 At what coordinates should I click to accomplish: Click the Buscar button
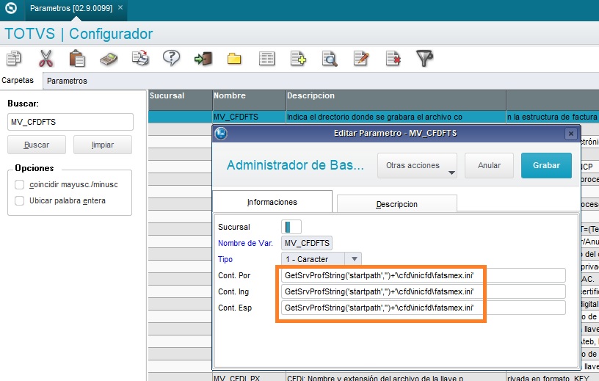point(37,145)
